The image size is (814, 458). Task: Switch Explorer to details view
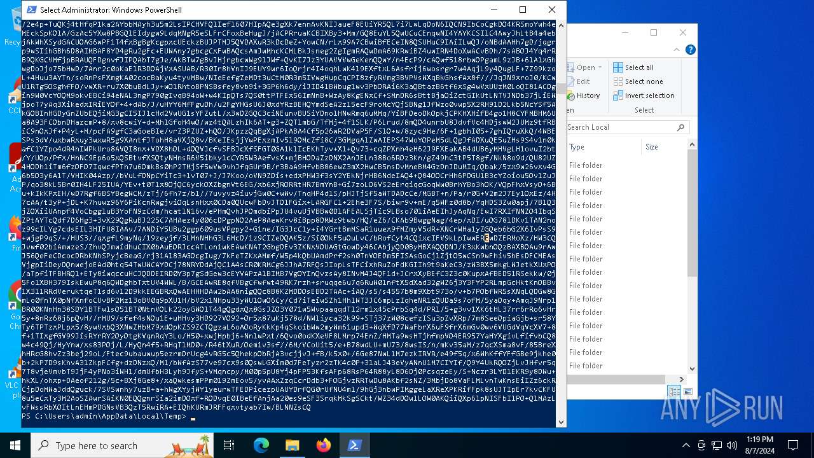click(674, 392)
